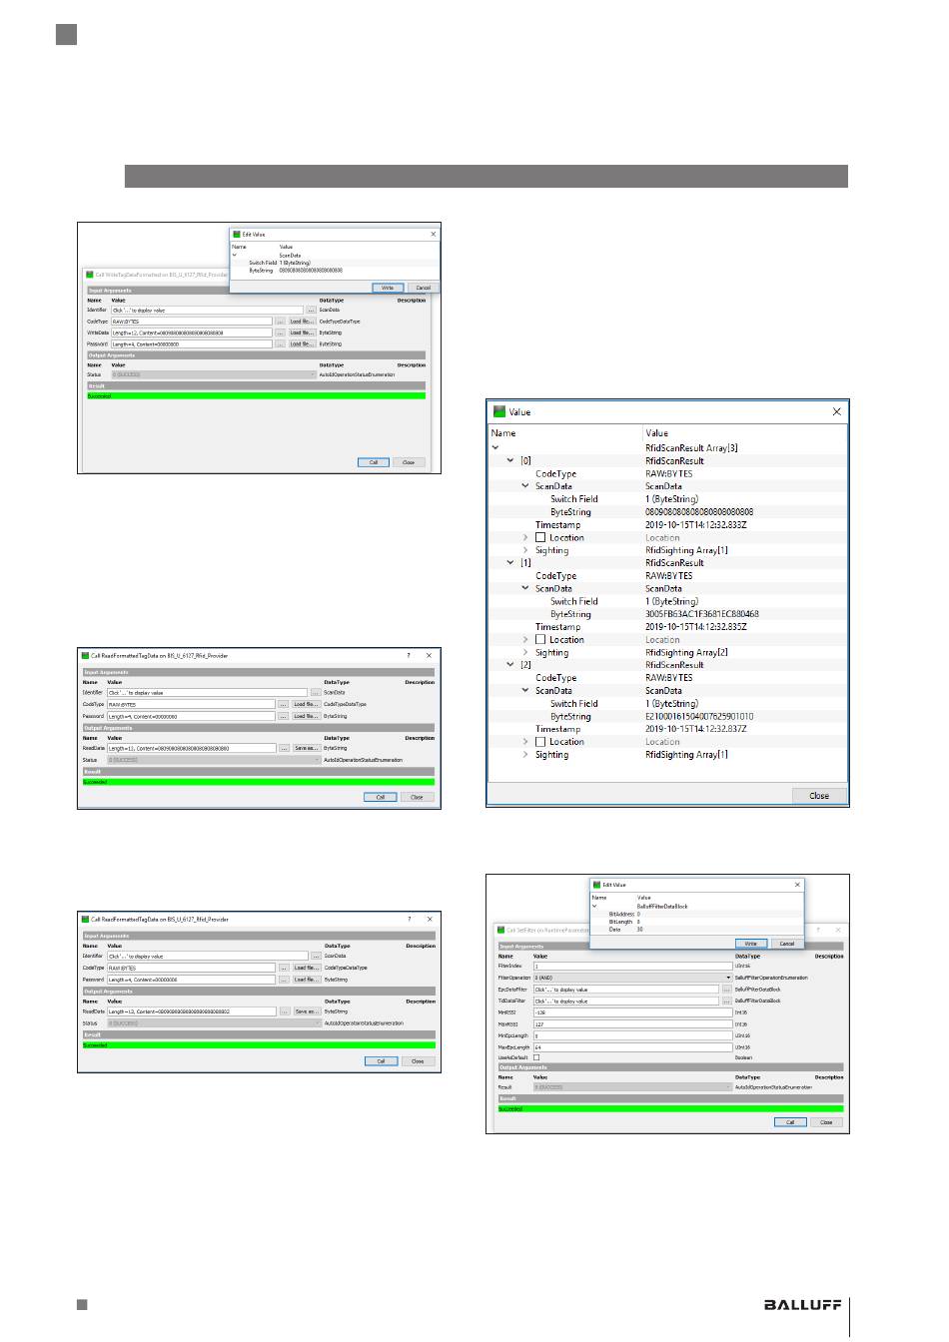
Task: Tick the Location checkbox under result [1]
Action: pos(540,639)
